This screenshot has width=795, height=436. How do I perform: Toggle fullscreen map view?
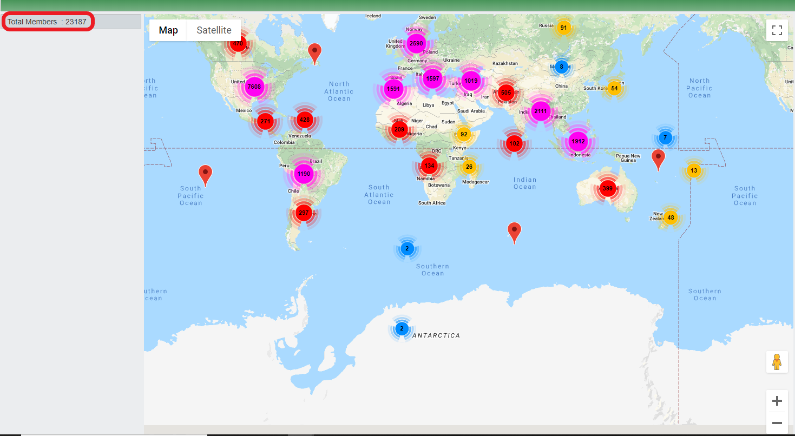pos(777,30)
